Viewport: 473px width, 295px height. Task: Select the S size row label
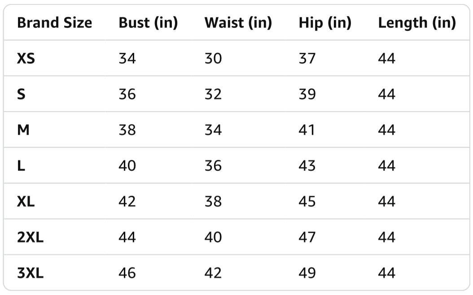[x=21, y=94]
